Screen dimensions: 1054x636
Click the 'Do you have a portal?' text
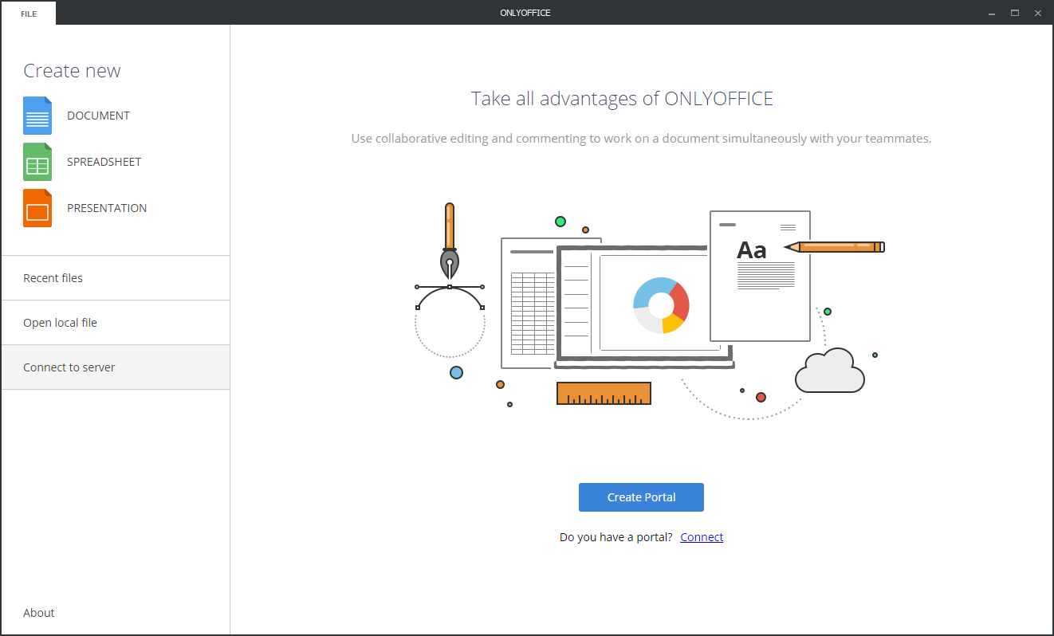pos(616,537)
